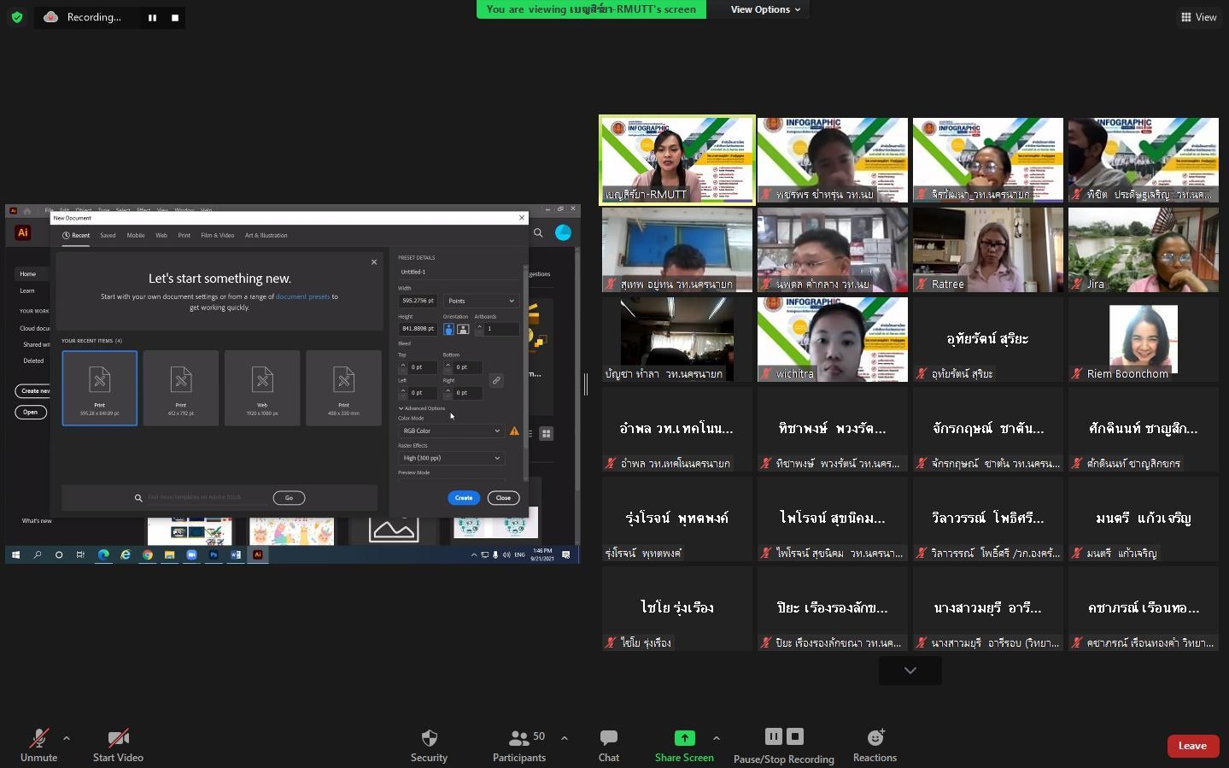Select portrait orientation icon
Screen dimensions: 1229x768
448,329
